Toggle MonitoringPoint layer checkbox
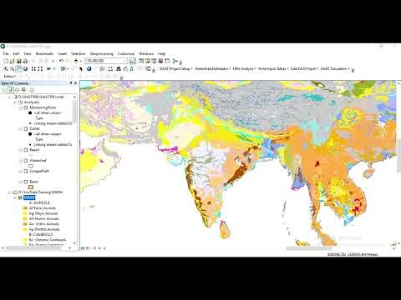The image size is (401, 300). click(26, 107)
